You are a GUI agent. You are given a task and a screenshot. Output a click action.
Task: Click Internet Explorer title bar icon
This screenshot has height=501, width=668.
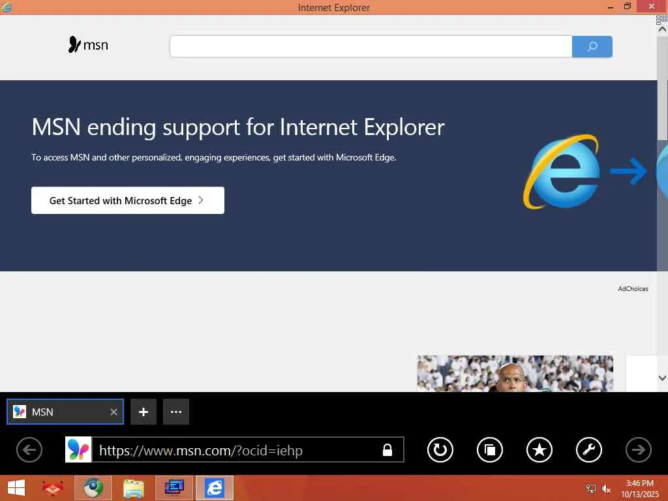coord(7,7)
